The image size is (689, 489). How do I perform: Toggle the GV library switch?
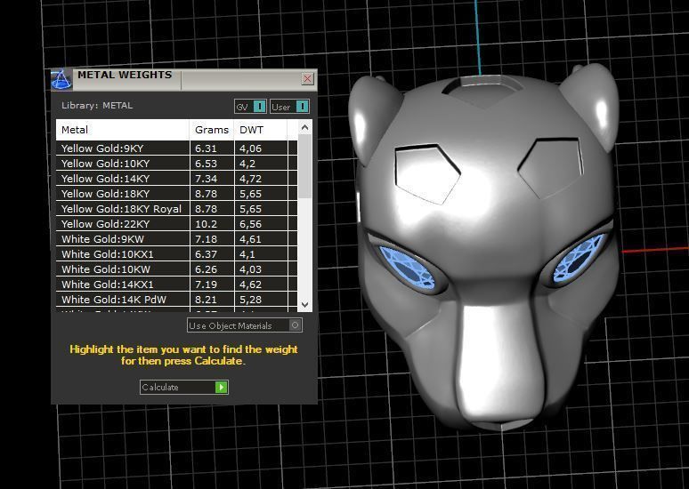click(x=250, y=107)
